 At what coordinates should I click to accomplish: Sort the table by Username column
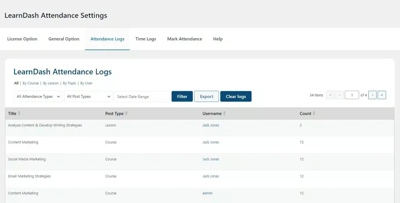225,113
